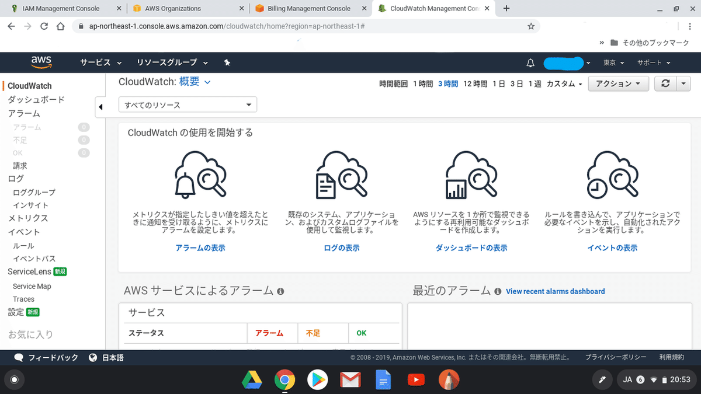Click the アラームの表示 link
This screenshot has width=701, height=394.
pos(200,248)
